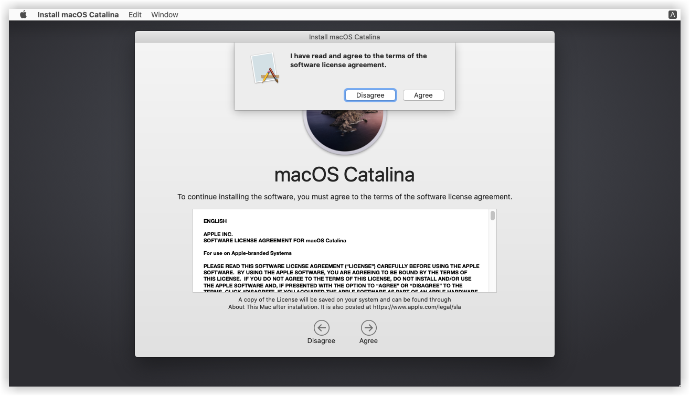This screenshot has width=690, height=396.
Task: Open the Apple menu
Action: 23,15
